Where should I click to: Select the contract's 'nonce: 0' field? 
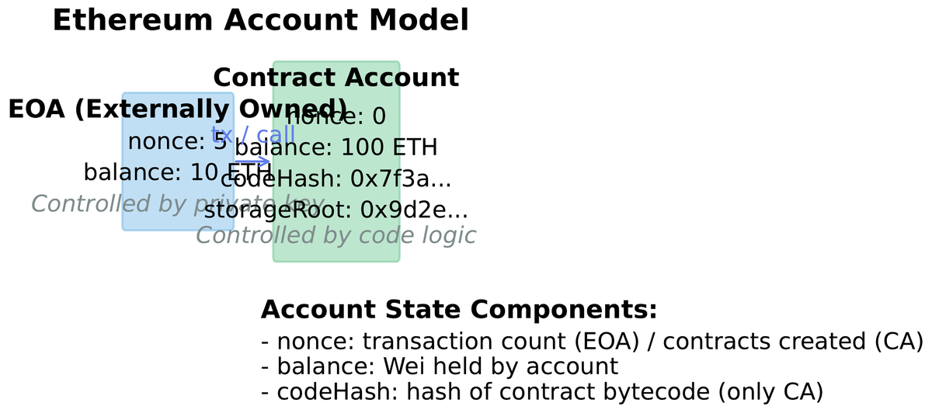pos(342,116)
